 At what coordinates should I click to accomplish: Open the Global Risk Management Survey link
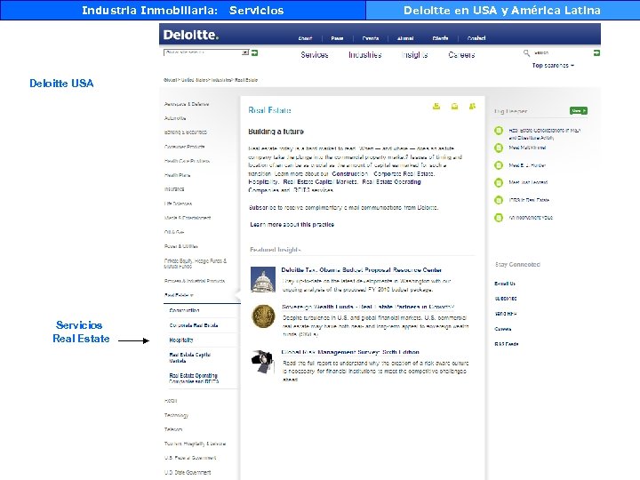point(350,352)
